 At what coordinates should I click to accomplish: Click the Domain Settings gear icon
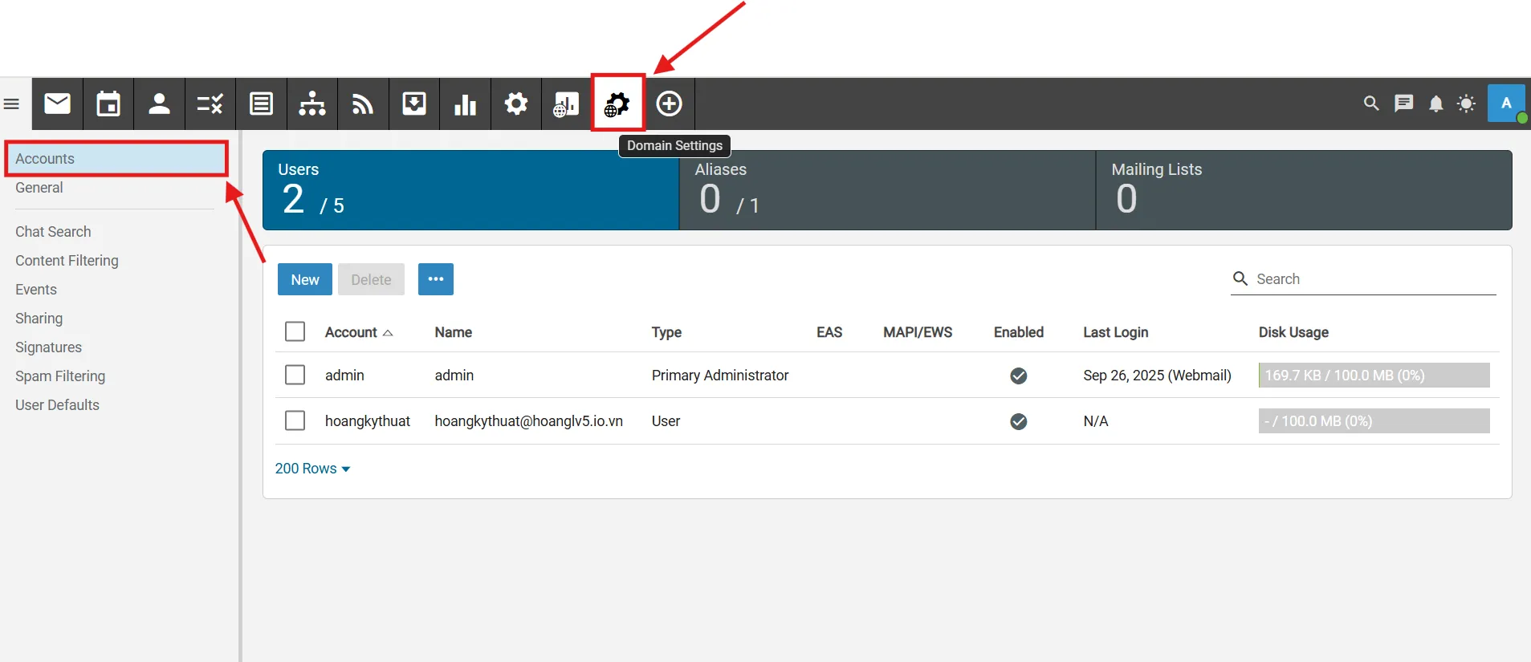pos(617,104)
